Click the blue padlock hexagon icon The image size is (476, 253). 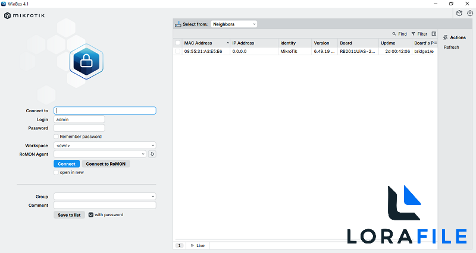[86, 62]
